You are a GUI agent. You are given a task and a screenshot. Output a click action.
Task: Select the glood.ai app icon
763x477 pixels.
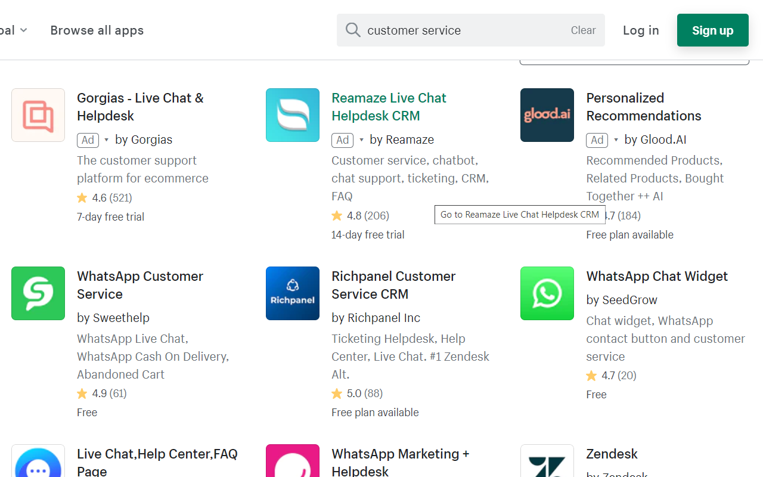(547, 115)
